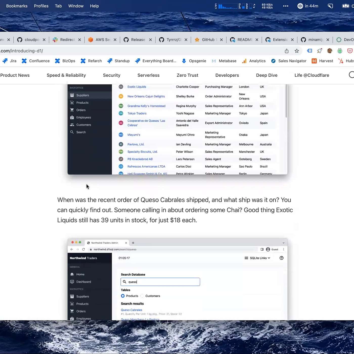
Task: Click the scrollbar in the suppliers table screenshot
Action: tap(286, 101)
